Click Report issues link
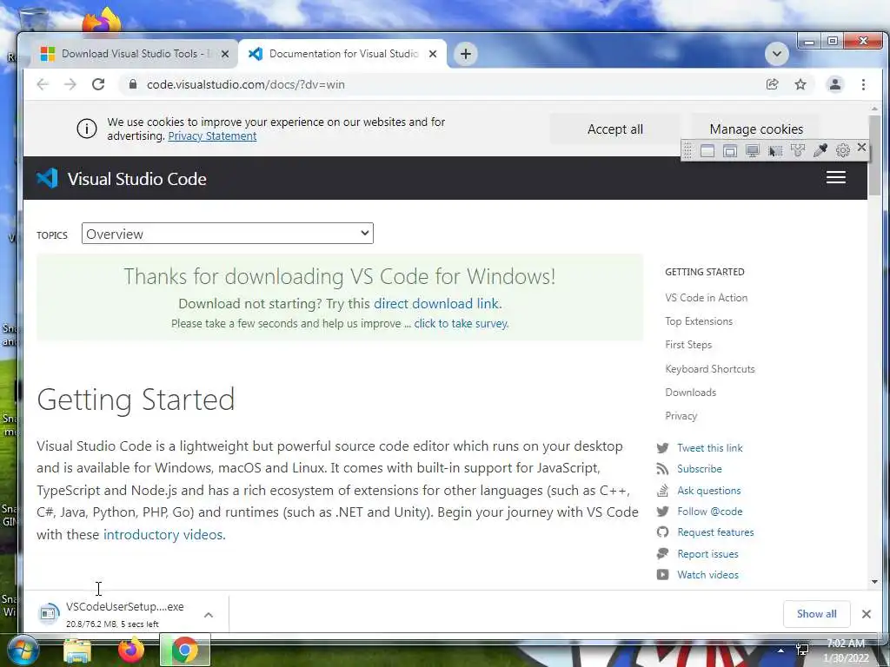890x667 pixels. point(707,554)
